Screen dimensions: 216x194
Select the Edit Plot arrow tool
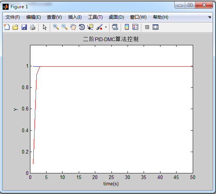click(x=45, y=27)
